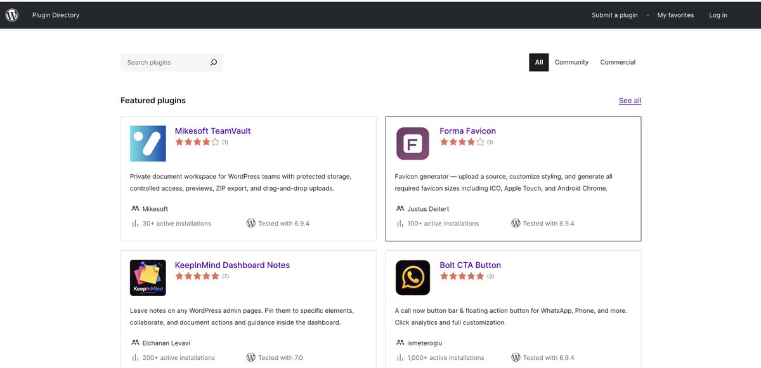
Task: Click Elchanan Levavi author name
Action: coord(166,343)
